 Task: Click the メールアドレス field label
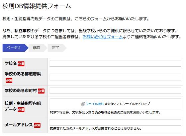coord(19,125)
